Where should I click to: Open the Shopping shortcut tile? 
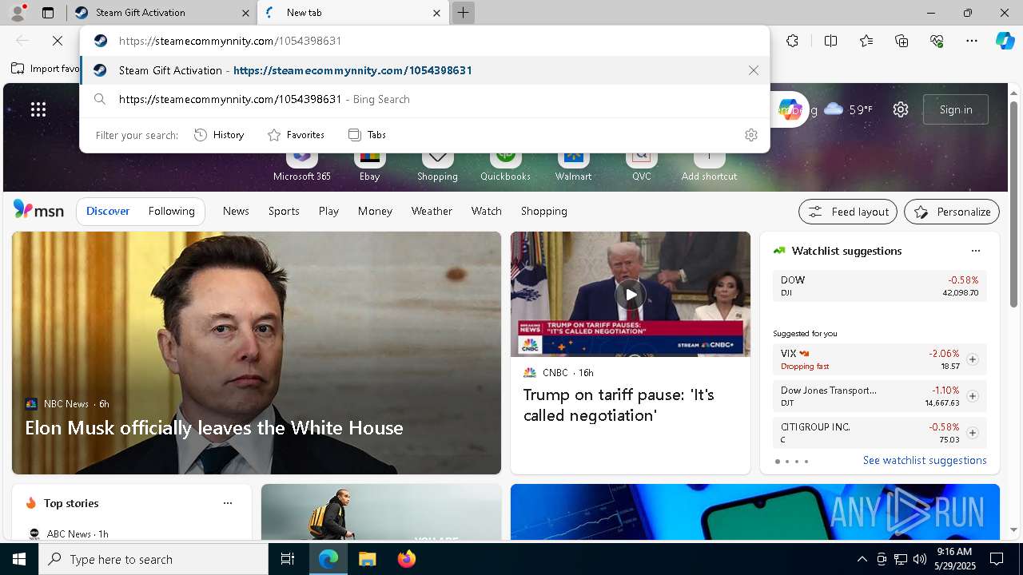tap(437, 166)
